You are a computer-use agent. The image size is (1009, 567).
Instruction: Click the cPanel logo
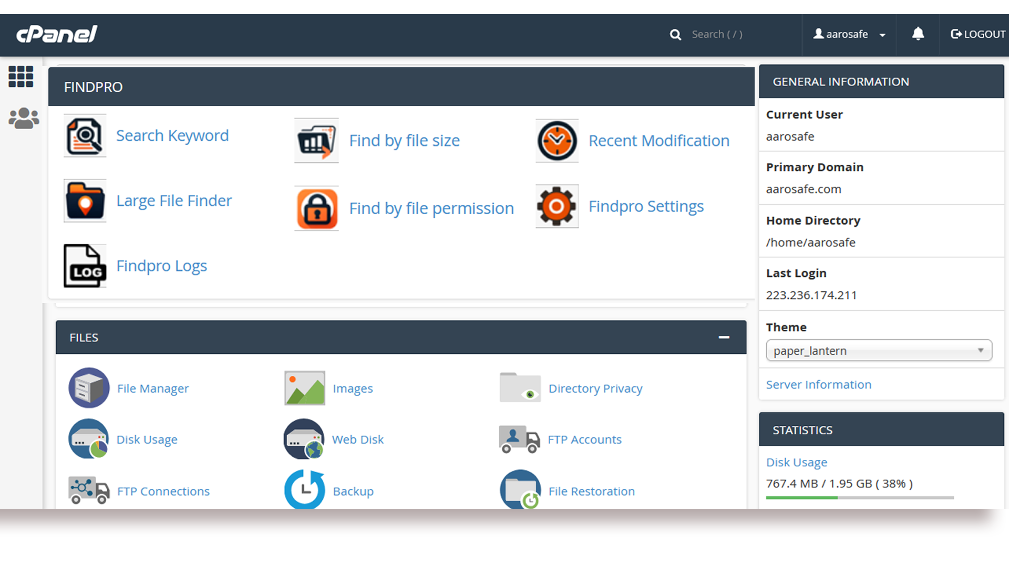coord(57,34)
